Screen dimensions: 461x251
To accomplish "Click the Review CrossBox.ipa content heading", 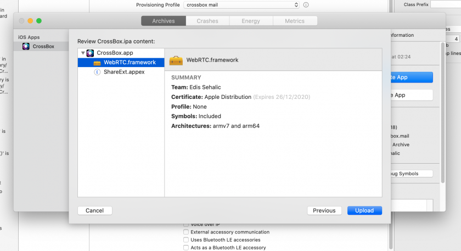I will click(116, 42).
